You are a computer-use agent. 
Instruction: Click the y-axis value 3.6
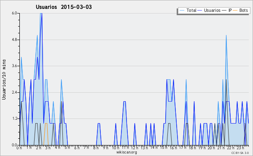(x=14, y=66)
